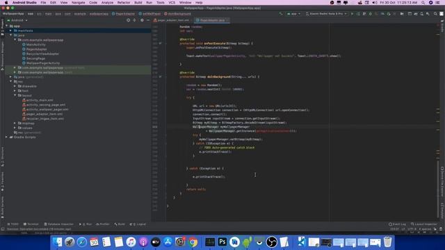The height and width of the screenshot is (250, 445).
Task: Hide the project panel with minus icon
Action: [x=148, y=20]
